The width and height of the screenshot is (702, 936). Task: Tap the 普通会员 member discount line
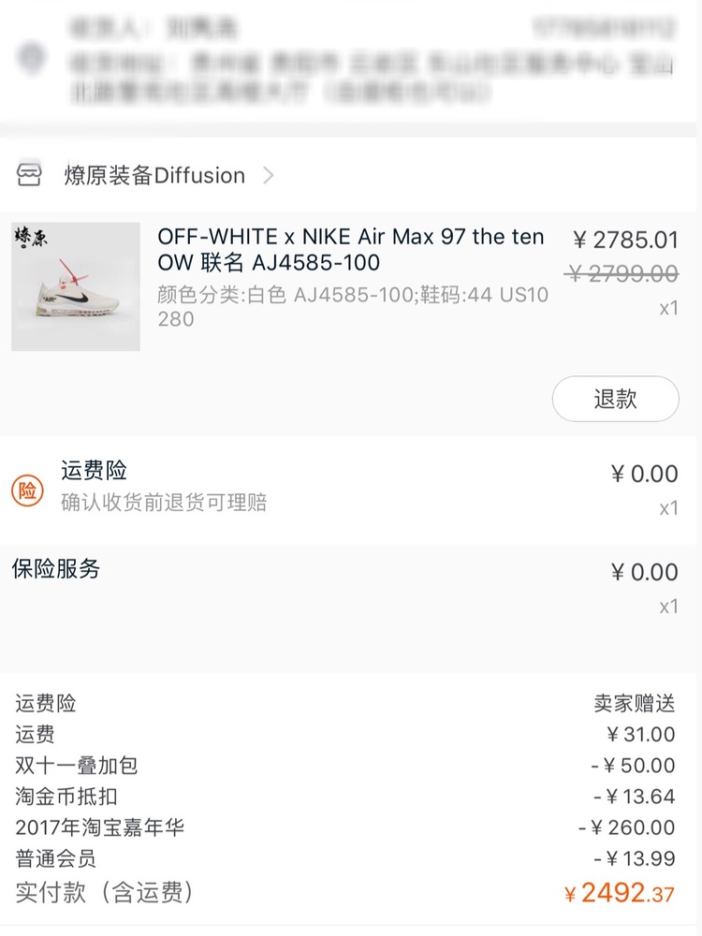[345, 858]
